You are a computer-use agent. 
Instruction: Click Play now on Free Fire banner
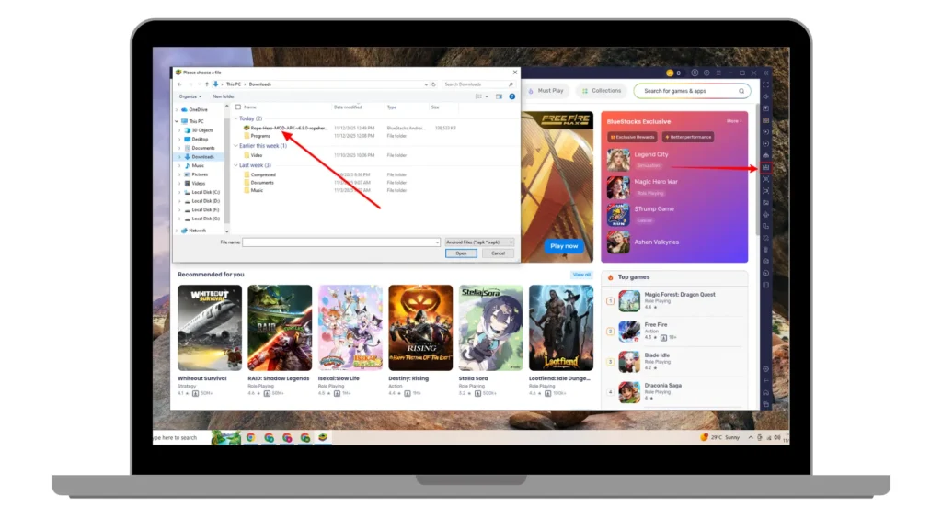point(564,246)
